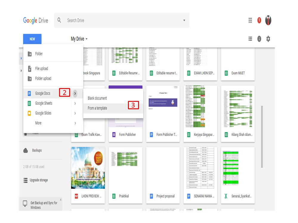The height and width of the screenshot is (223, 298).
Task: Choose Folder upload menu entry
Action: pyautogui.click(x=53, y=79)
